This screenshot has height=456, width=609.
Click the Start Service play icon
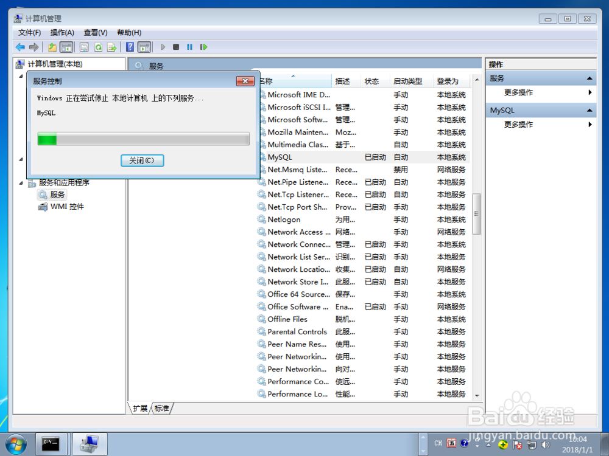(x=163, y=47)
